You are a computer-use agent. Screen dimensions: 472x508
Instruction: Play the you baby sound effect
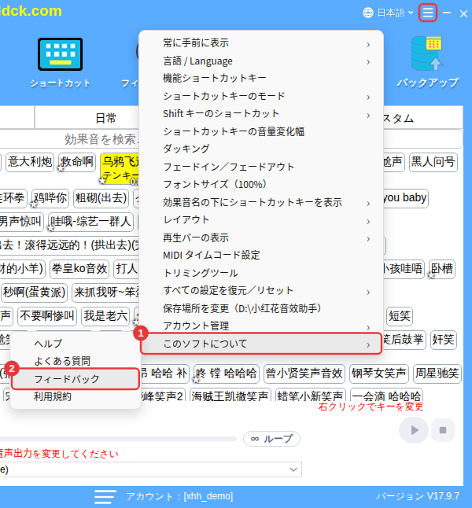[x=405, y=198]
